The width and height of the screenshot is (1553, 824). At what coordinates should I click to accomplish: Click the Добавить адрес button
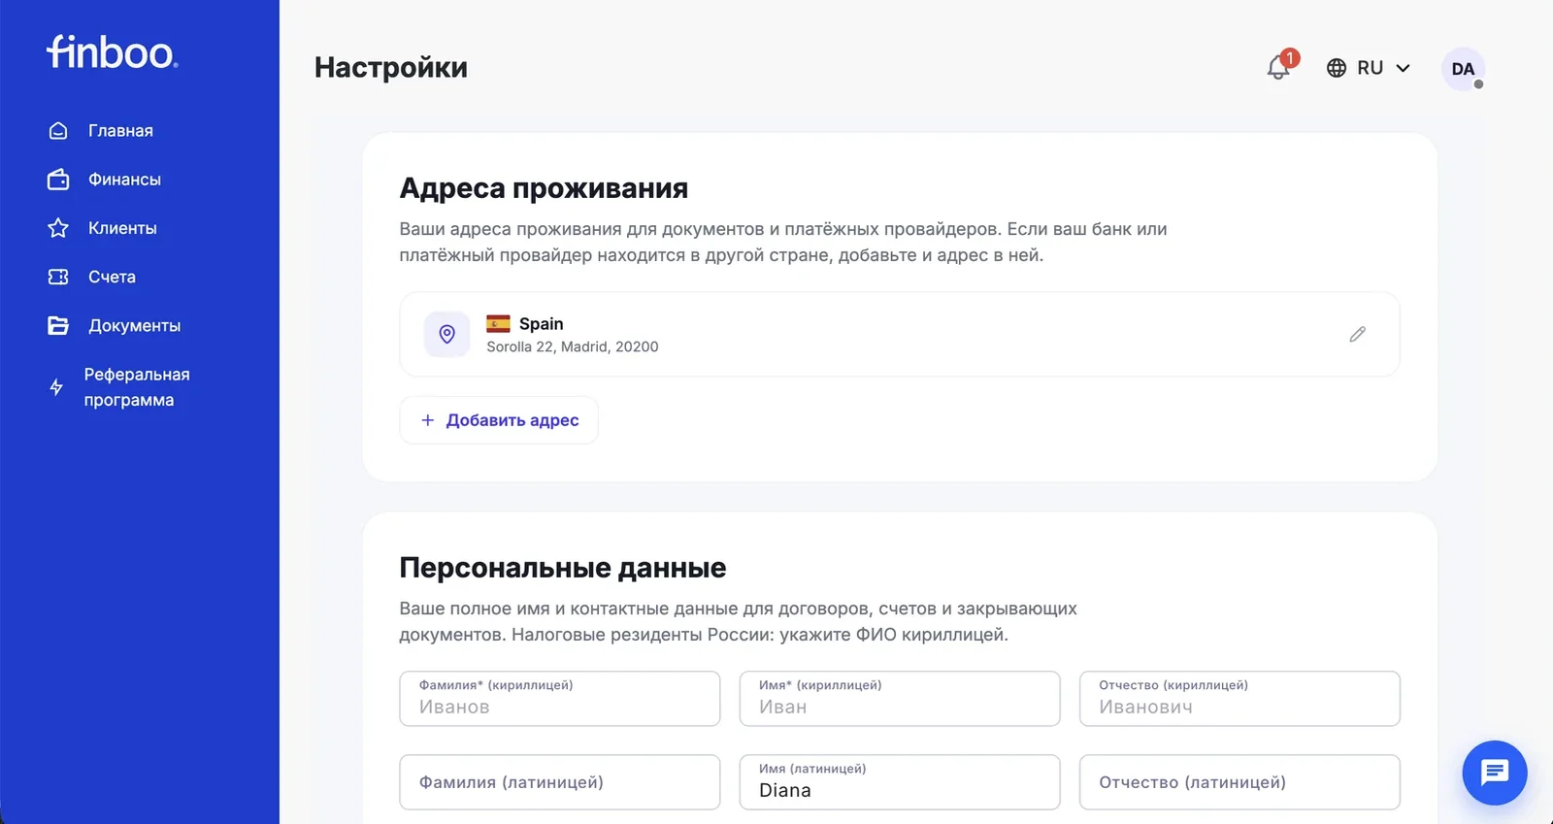click(499, 420)
